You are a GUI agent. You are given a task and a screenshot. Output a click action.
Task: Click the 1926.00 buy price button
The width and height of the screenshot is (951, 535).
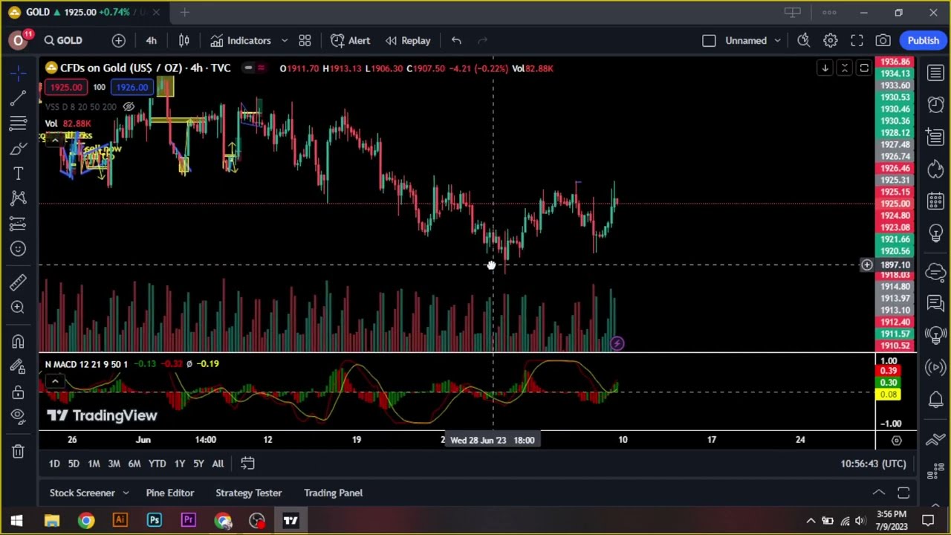tap(132, 88)
